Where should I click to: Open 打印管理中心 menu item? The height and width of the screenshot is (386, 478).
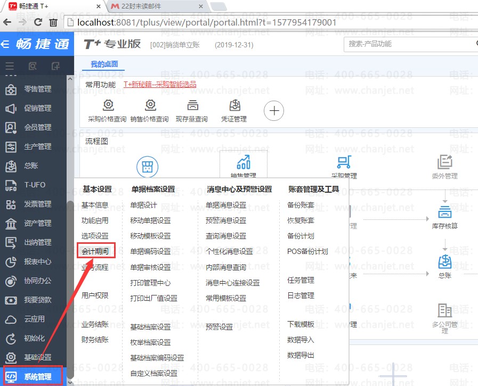click(x=150, y=283)
